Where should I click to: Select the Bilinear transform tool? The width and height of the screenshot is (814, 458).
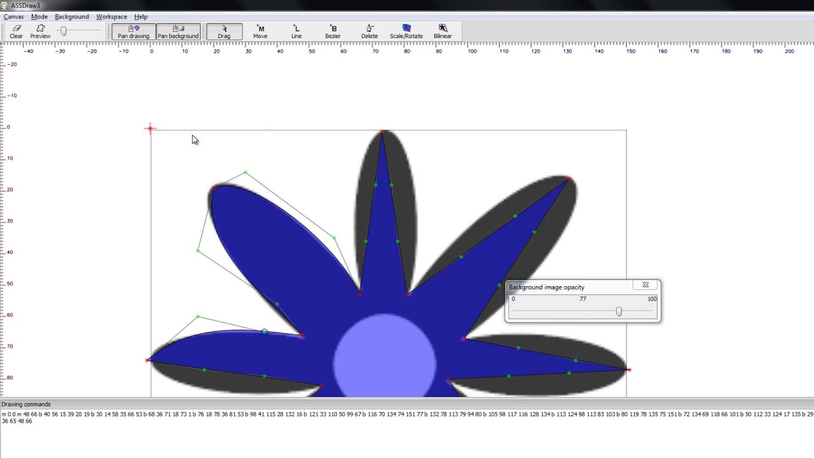pos(443,32)
